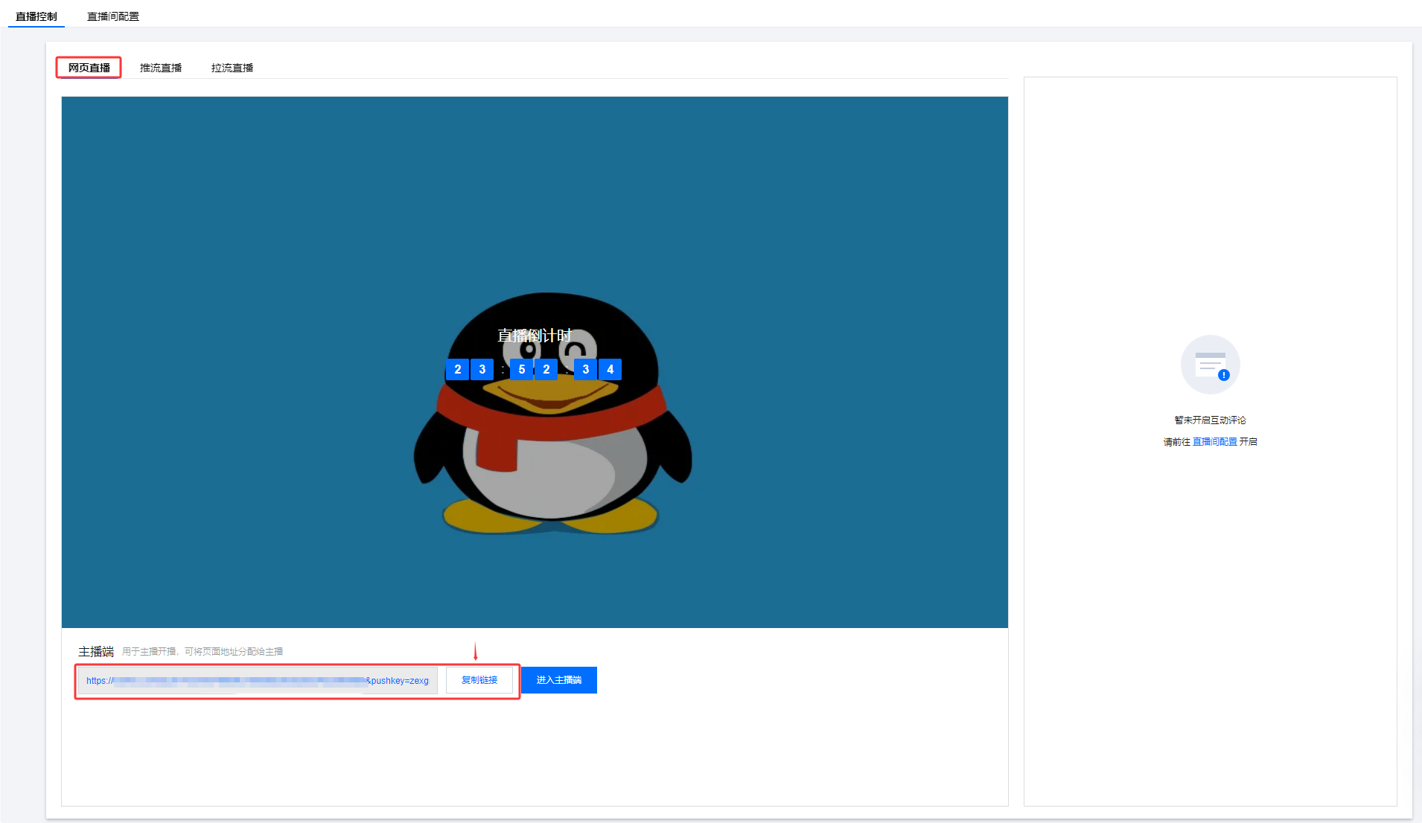
Task: Click the 进入主播端 button
Action: pyautogui.click(x=559, y=680)
